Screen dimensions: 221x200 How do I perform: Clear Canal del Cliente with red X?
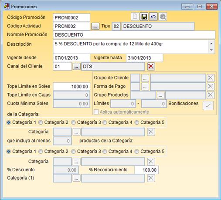[x=151, y=66]
